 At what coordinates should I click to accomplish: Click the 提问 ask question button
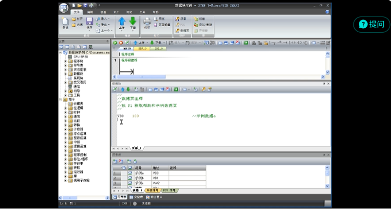[x=372, y=24]
